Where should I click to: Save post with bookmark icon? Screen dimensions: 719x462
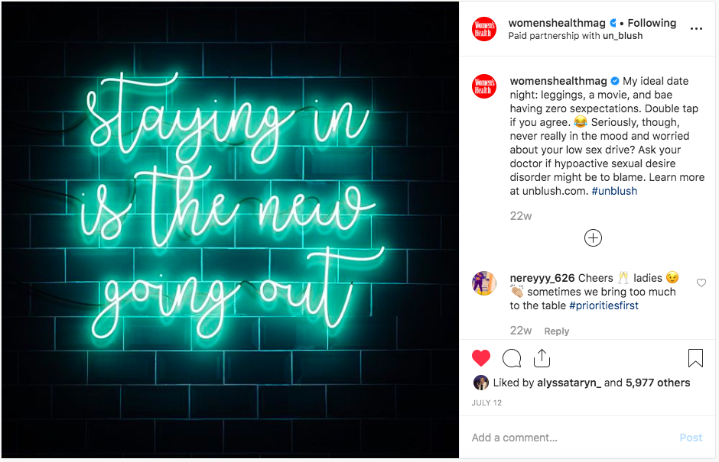[x=695, y=357]
